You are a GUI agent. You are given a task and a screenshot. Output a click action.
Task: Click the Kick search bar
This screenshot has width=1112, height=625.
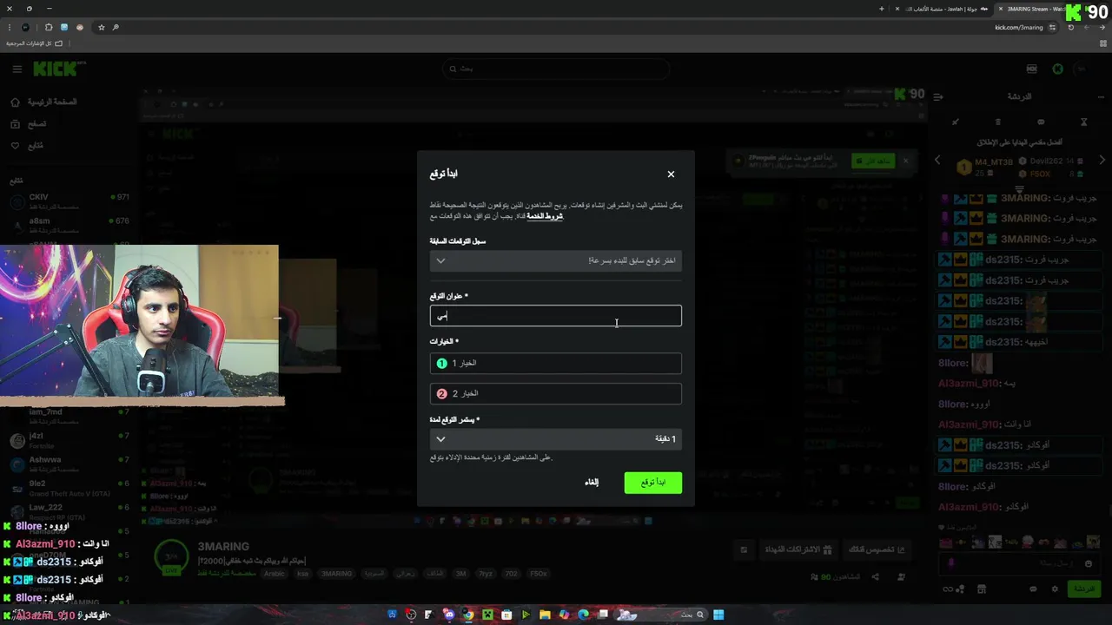coord(555,69)
